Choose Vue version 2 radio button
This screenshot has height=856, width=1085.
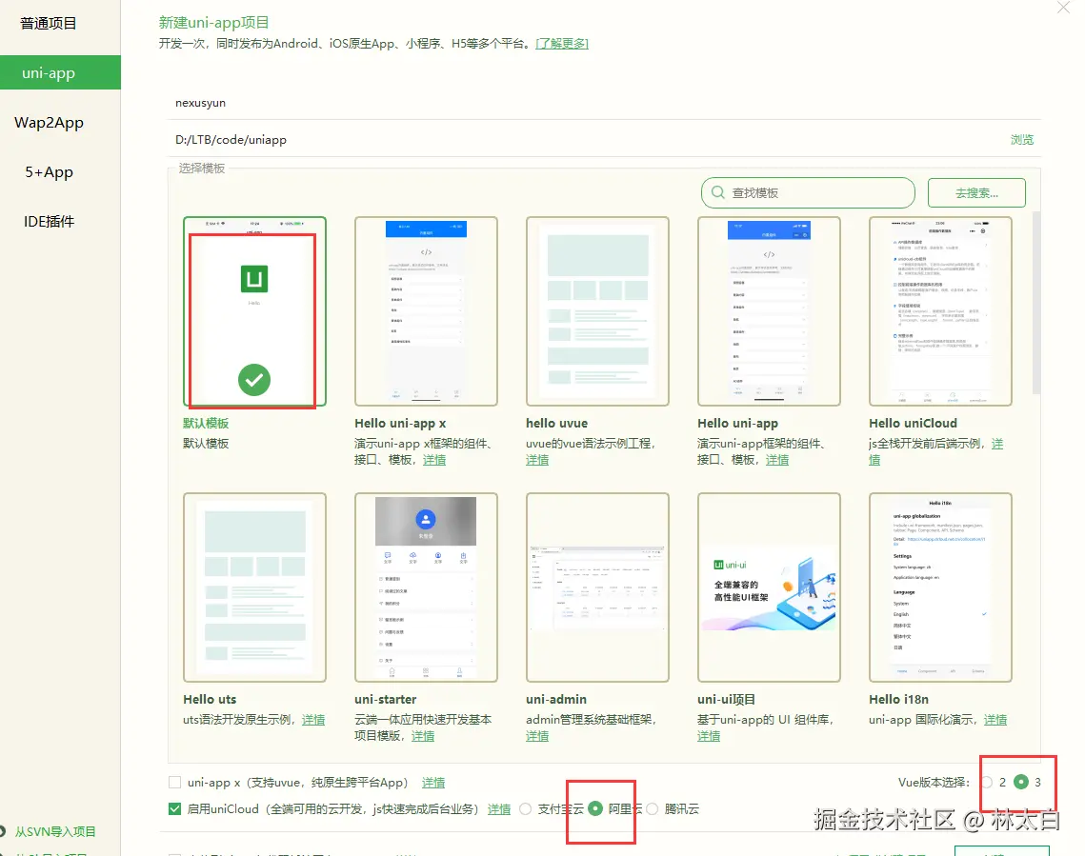pyautogui.click(x=987, y=782)
